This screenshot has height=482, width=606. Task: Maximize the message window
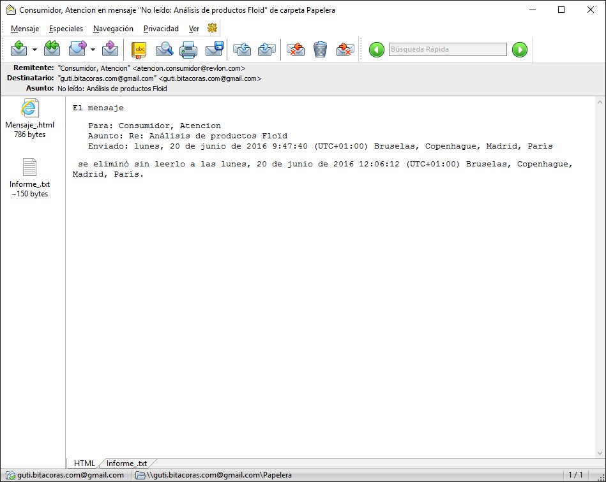click(561, 10)
